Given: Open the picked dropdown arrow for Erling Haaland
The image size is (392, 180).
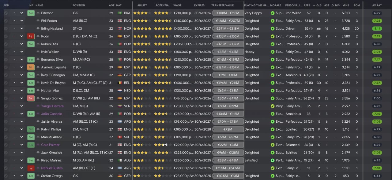Looking at the screenshot, I should tap(21, 29).
